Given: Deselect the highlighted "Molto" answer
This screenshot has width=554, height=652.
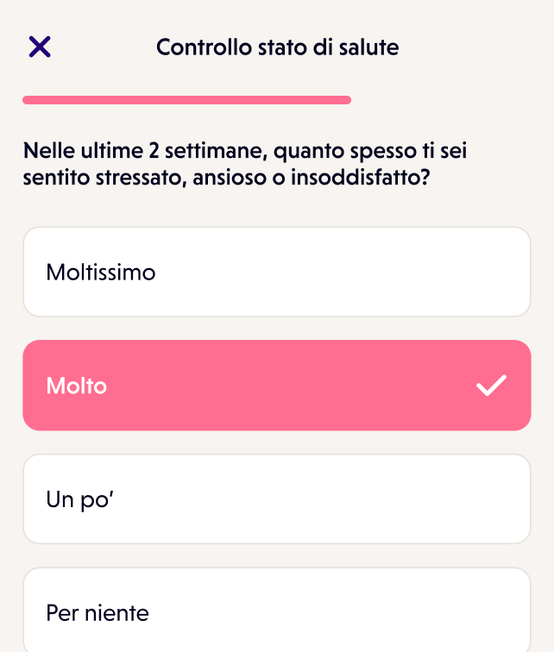Looking at the screenshot, I should tap(276, 386).
